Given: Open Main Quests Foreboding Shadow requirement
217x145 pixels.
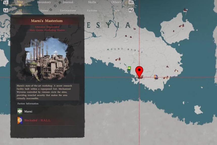Looking at the screenshot, I should [x=47, y=30].
